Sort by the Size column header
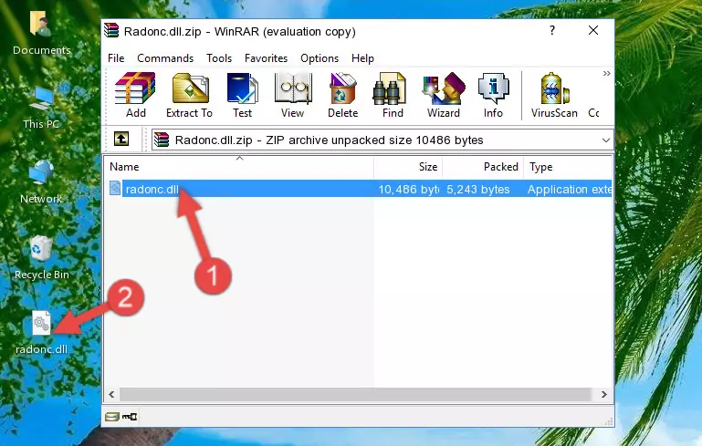 coord(408,167)
